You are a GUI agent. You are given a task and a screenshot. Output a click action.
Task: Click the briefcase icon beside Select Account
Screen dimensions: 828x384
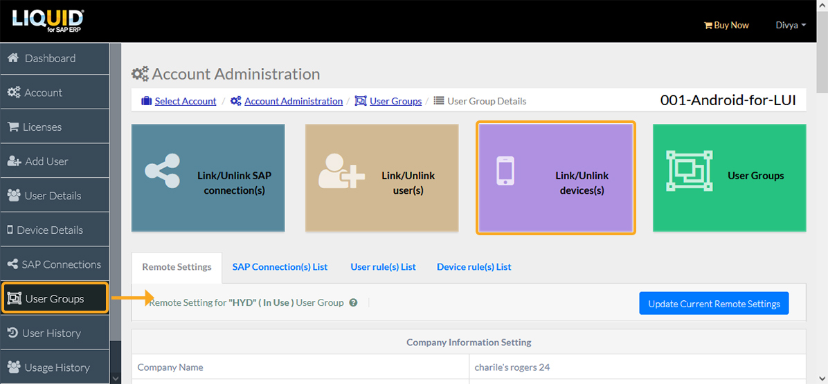click(x=146, y=101)
